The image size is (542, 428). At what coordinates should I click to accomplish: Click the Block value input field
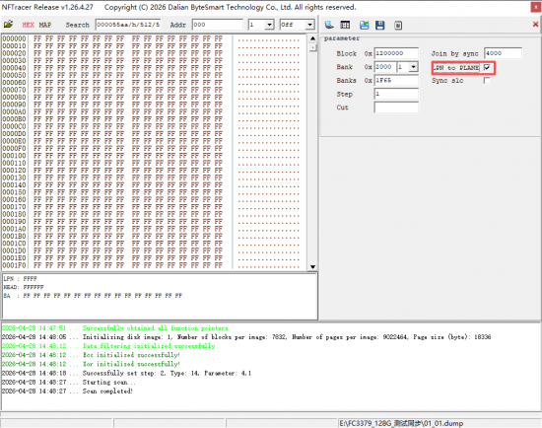coord(396,53)
